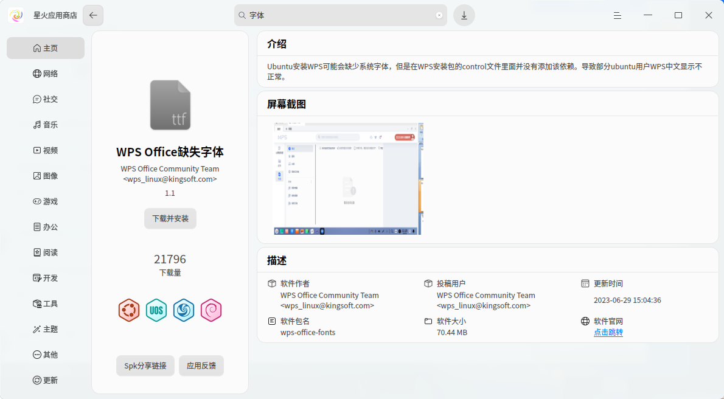Click the 21796 download count

[x=170, y=259]
